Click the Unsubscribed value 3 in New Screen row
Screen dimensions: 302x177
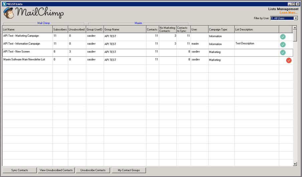[70, 52]
